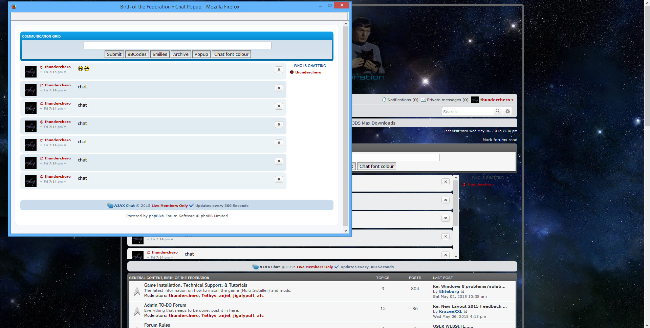650x328 pixels.
Task: Open Eliteborg user profile
Action: [x=449, y=291]
